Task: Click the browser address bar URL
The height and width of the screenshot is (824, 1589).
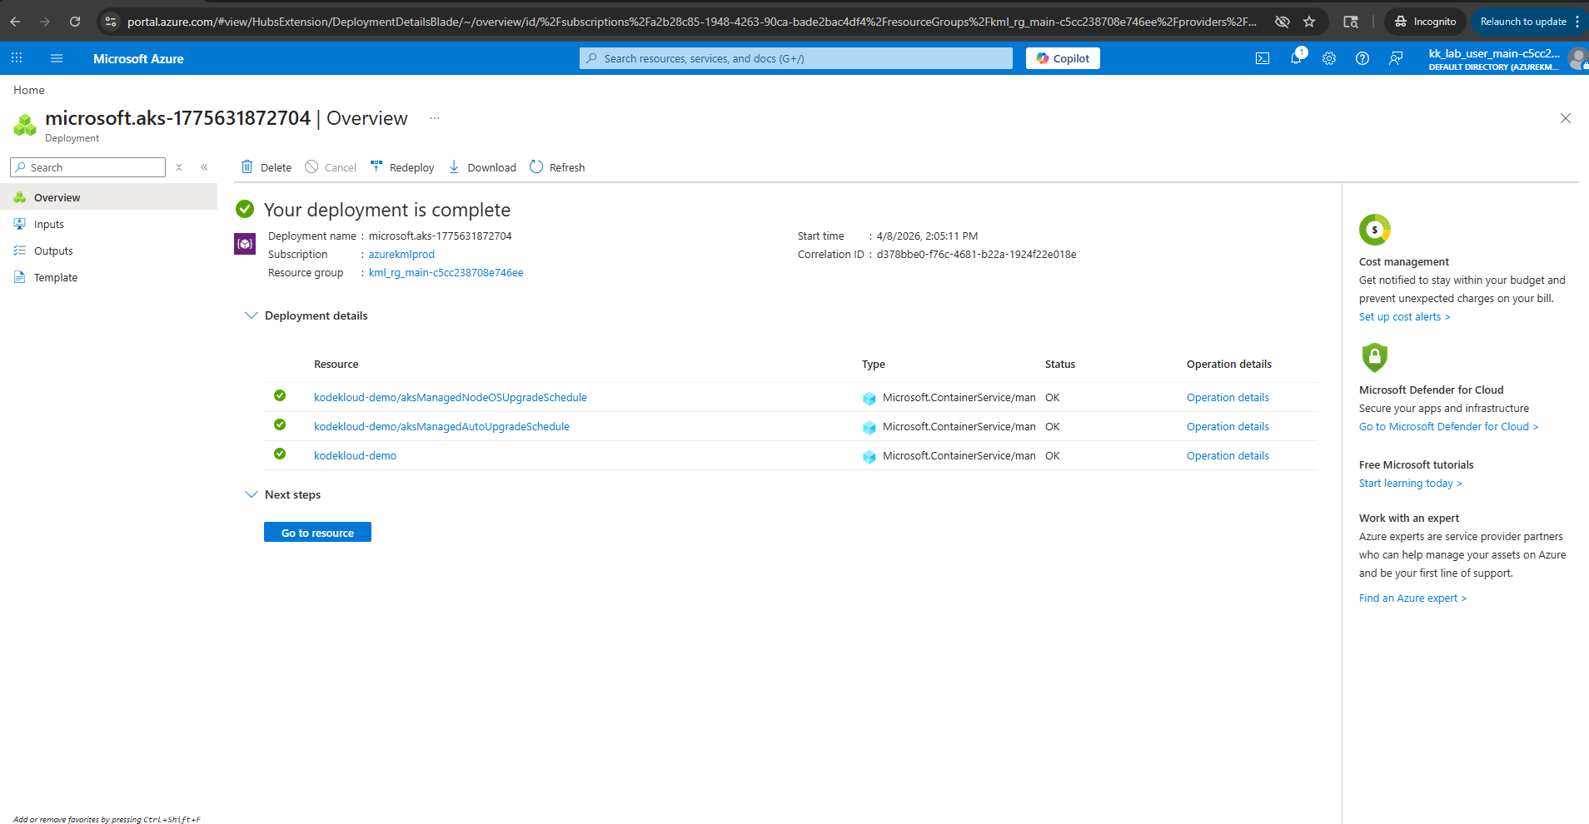Action: tap(691, 22)
